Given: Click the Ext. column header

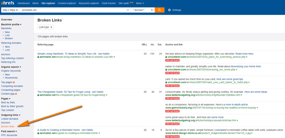Looking at the screenshot, I should pyautogui.click(x=160, y=45).
